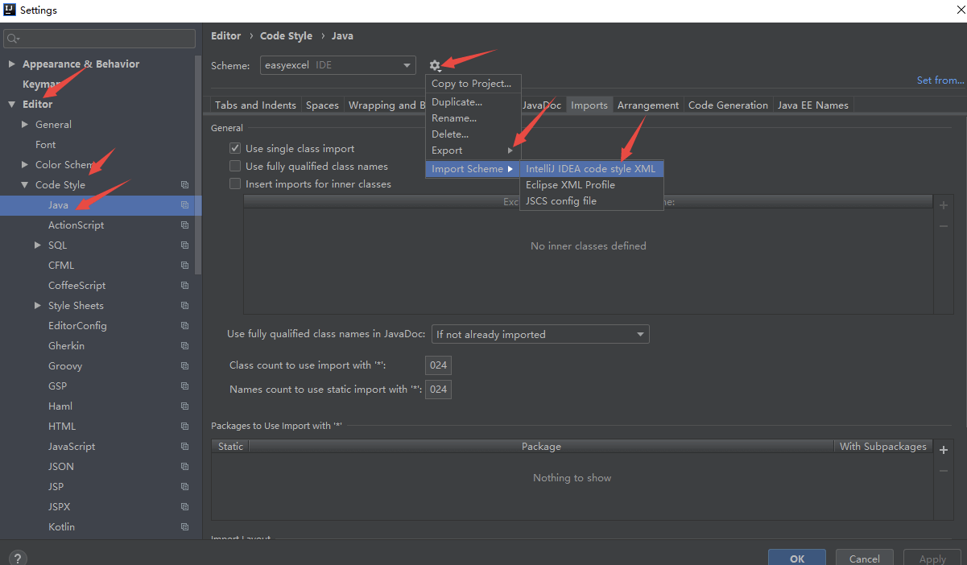Click the search icon in settings filter
This screenshot has height=565, width=967.
[x=13, y=39]
